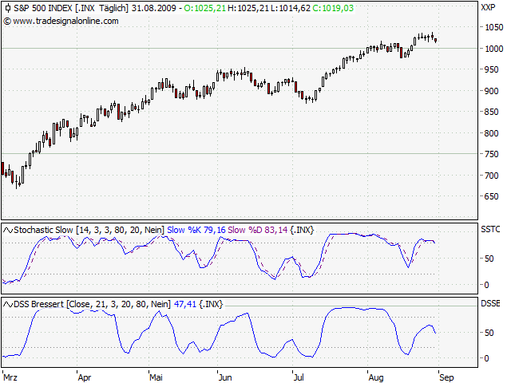Screen dimensions: 511x383
Task: Click the XXP label on price axis
Action: [488, 7]
